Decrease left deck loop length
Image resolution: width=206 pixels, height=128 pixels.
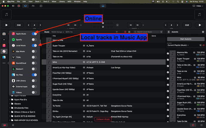[29, 25]
